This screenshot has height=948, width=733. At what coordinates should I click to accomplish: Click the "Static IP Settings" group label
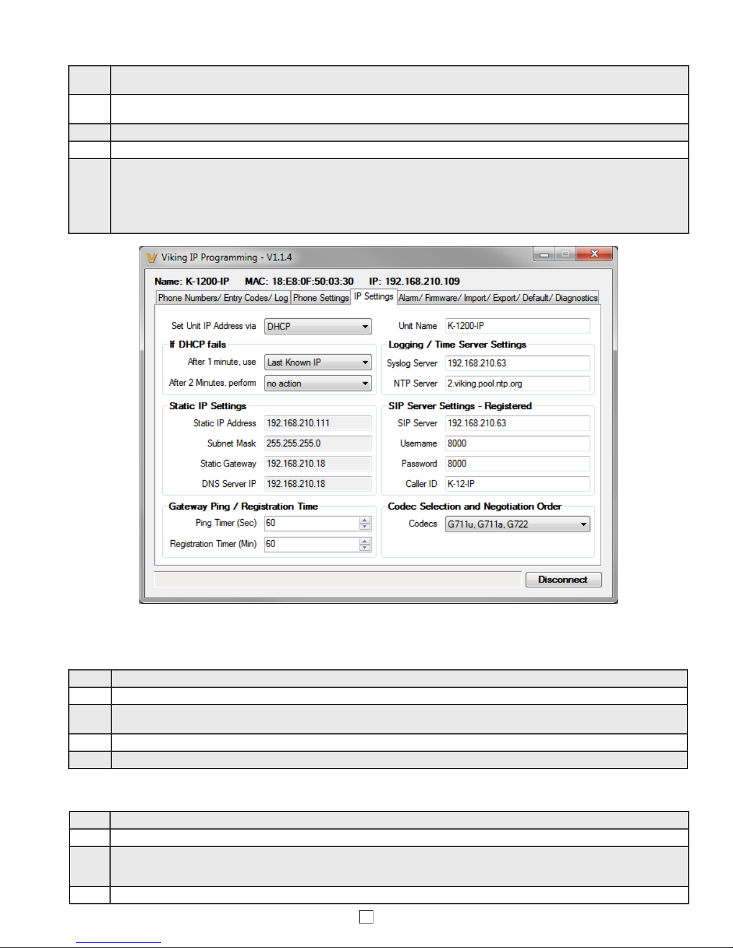pyautogui.click(x=208, y=406)
